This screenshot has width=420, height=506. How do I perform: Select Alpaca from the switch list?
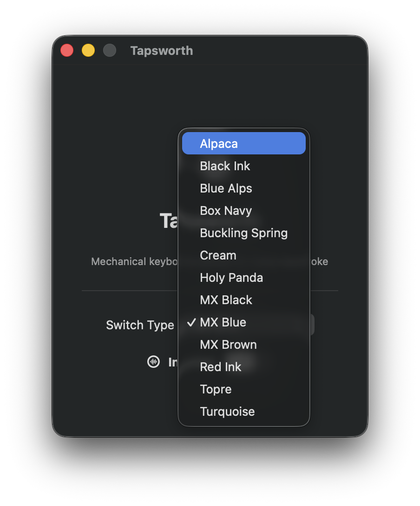click(x=244, y=143)
